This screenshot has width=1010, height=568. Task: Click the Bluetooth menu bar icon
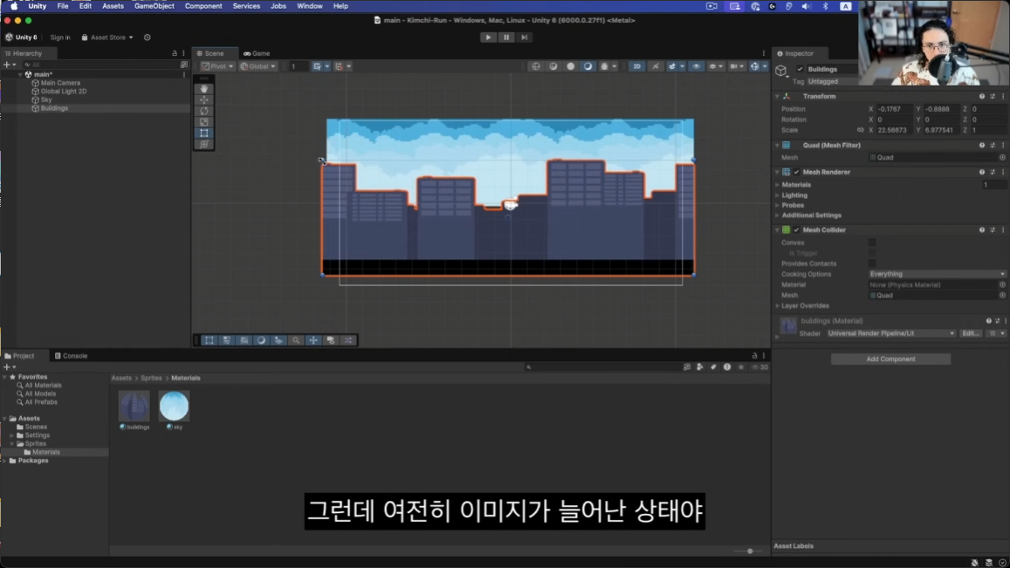tap(825, 6)
